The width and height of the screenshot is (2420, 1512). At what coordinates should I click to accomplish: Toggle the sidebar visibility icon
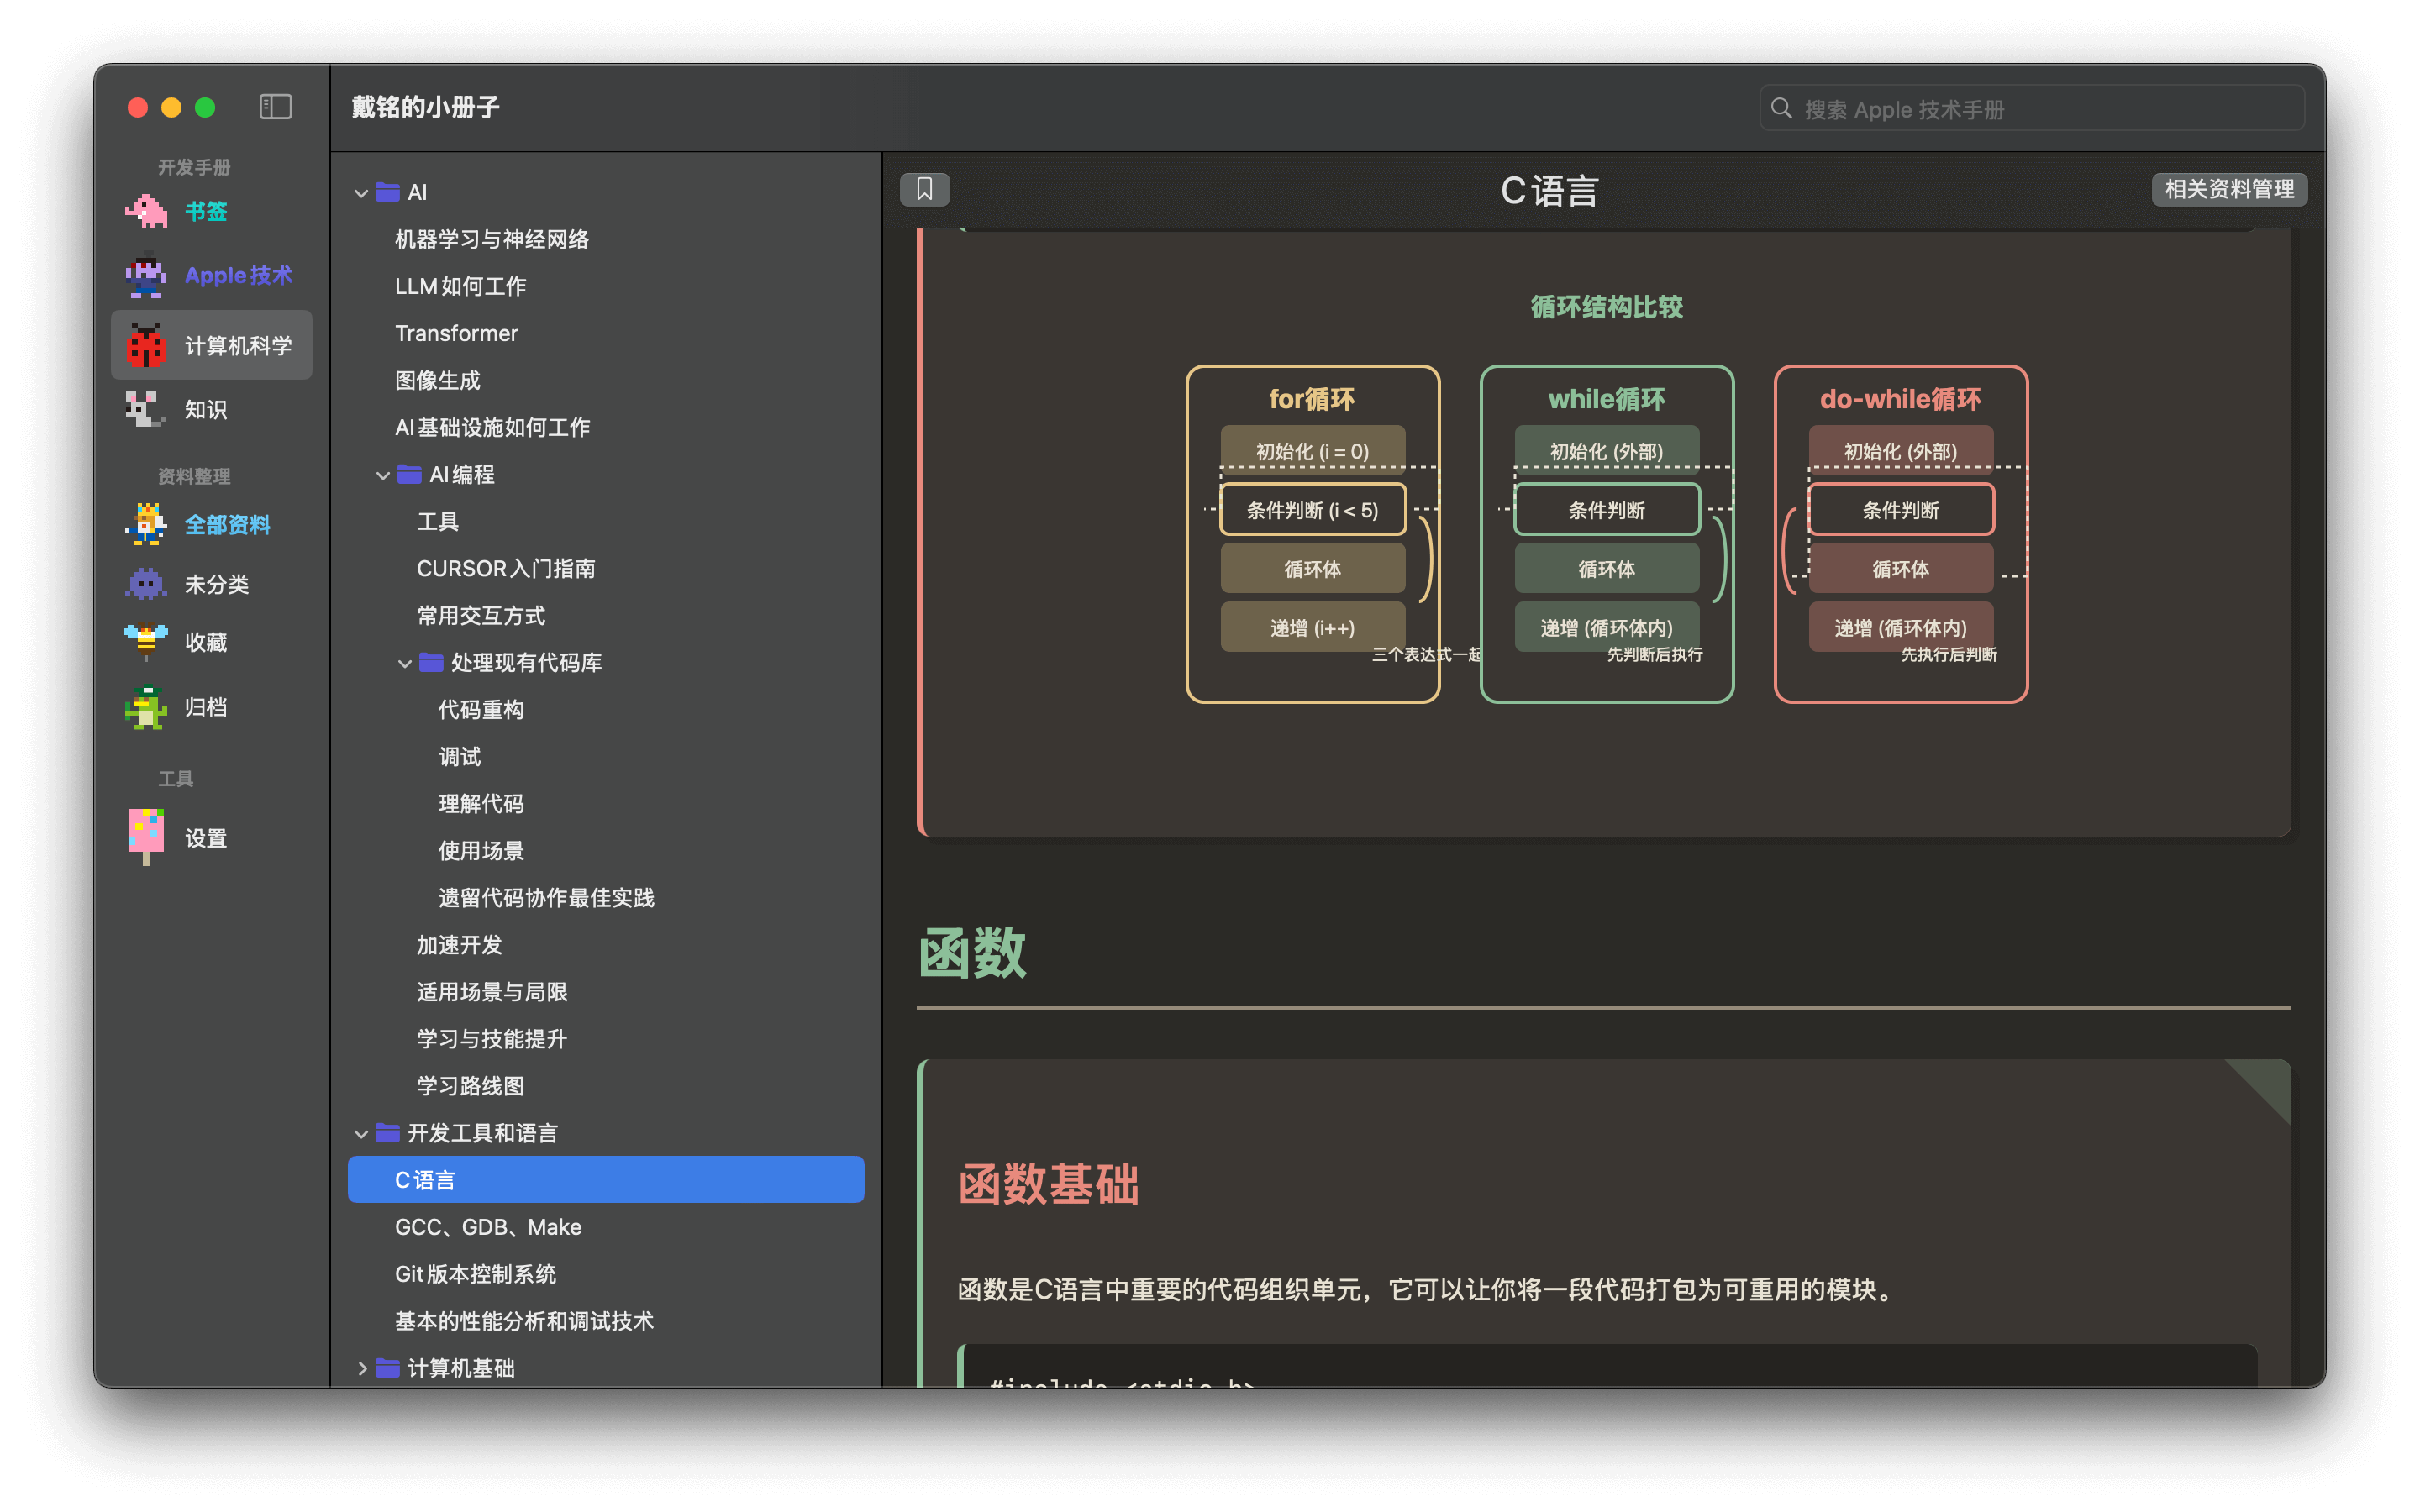[x=275, y=107]
